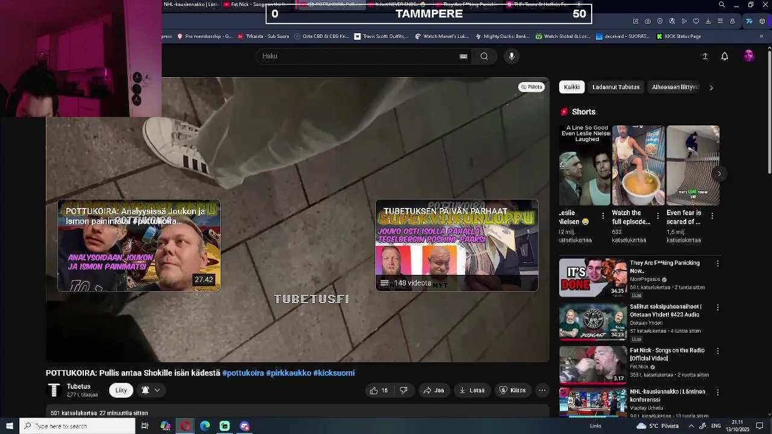Expand more bookmarks chevron
The width and height of the screenshot is (772, 434).
click(761, 36)
